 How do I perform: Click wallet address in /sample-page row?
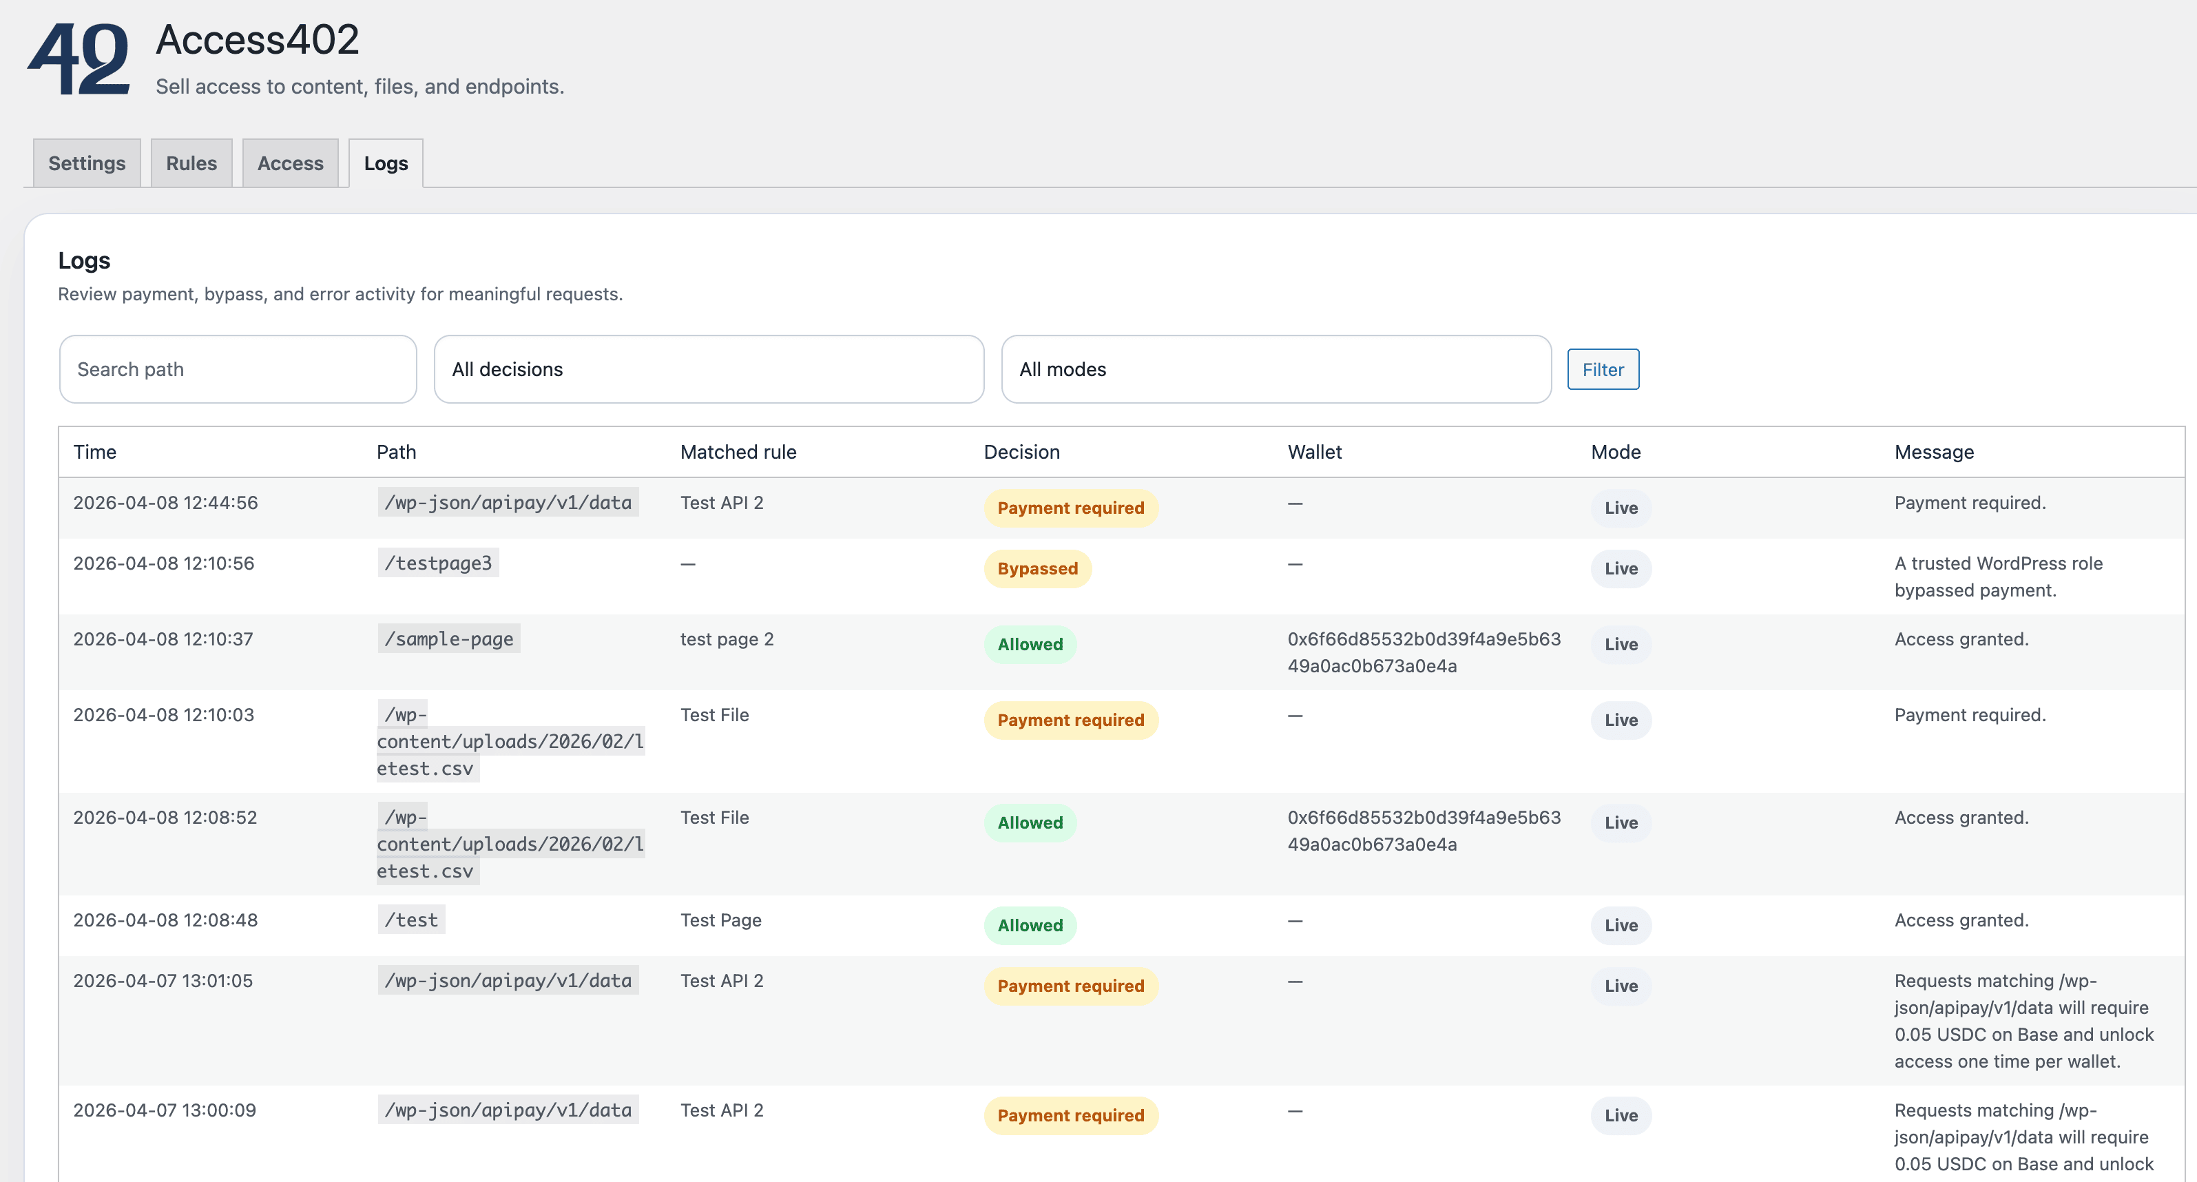(1424, 652)
